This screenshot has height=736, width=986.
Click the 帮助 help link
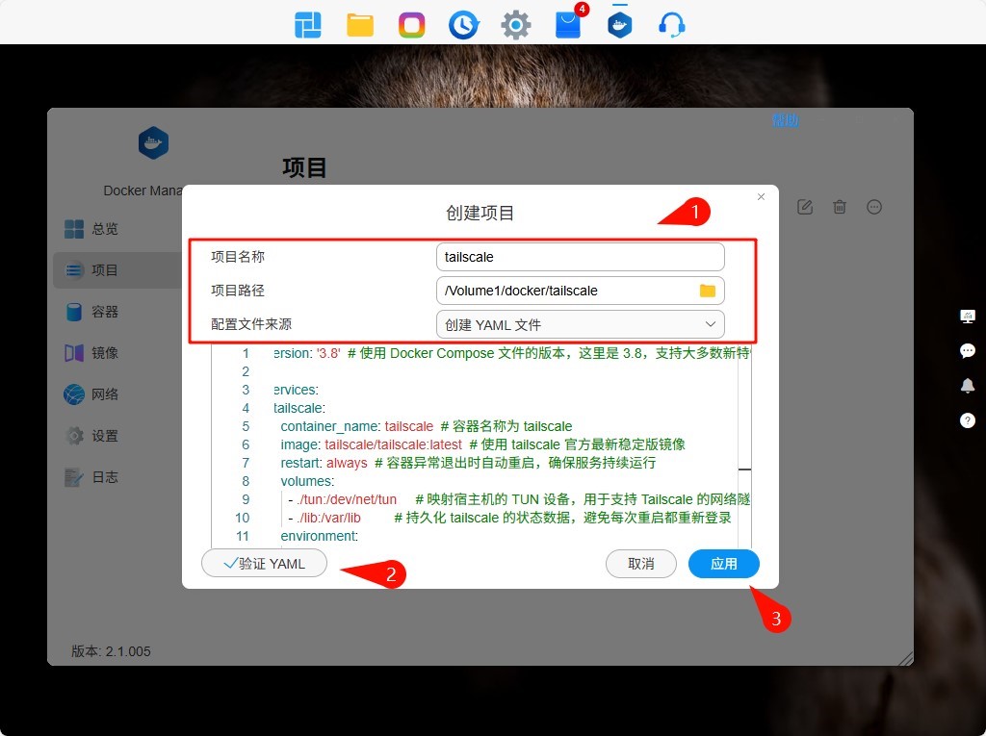pyautogui.click(x=785, y=120)
